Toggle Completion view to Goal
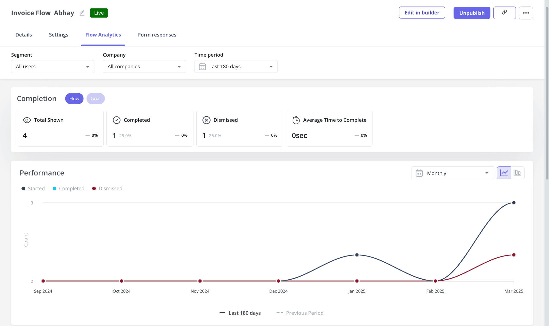The height and width of the screenshot is (326, 549). (96, 99)
